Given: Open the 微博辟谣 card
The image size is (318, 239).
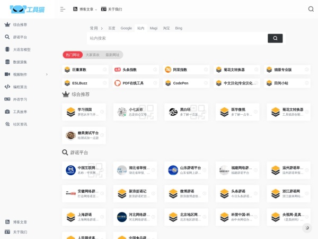Looking at the screenshot, I should pyautogui.click(x=186, y=194).
